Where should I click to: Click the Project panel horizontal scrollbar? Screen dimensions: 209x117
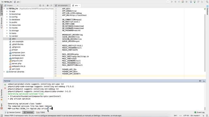[24, 78]
